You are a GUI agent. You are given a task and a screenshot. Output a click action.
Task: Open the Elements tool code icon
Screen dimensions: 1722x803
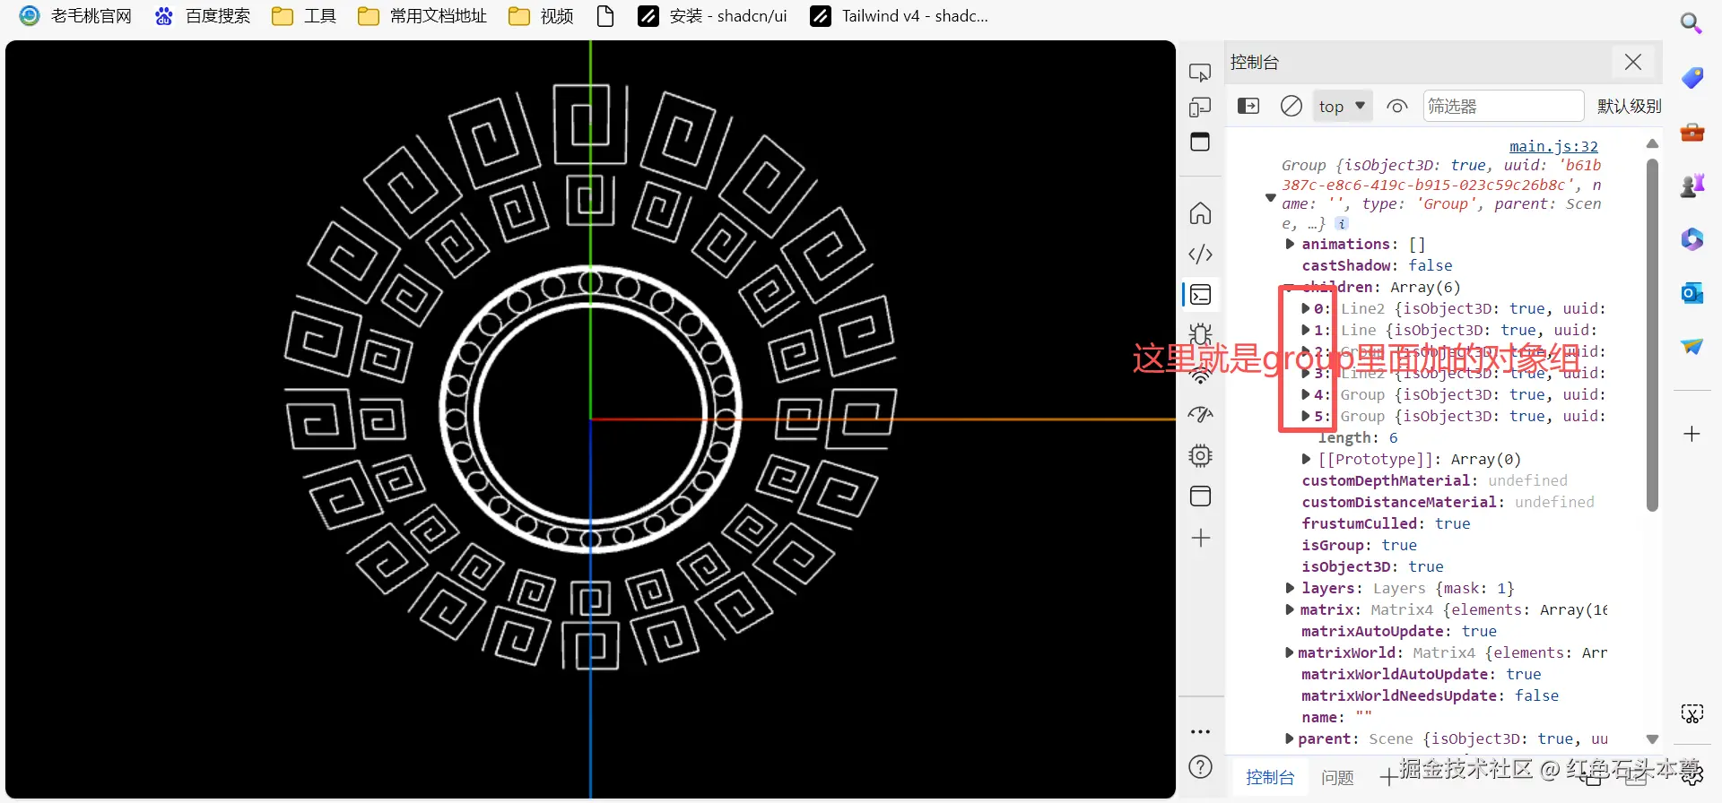(1200, 255)
